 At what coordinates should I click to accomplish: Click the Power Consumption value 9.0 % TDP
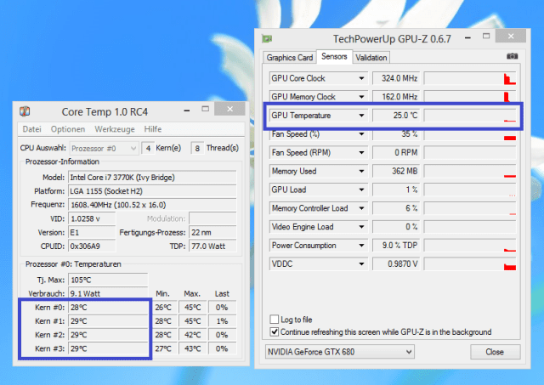coord(396,246)
